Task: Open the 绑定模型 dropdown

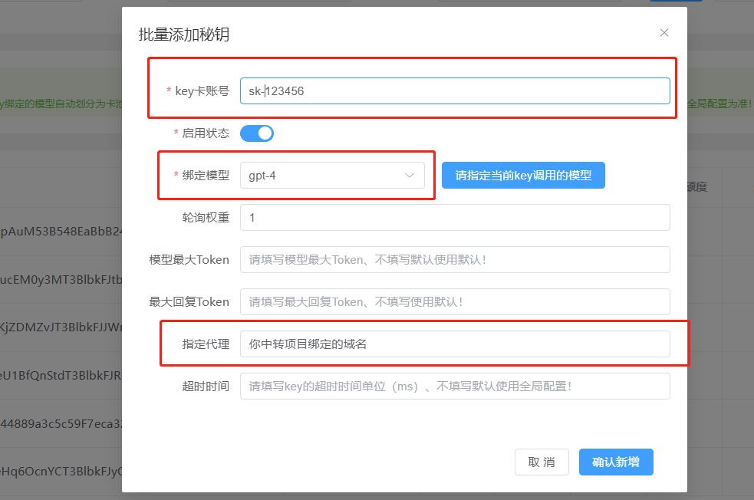Action: point(332,175)
